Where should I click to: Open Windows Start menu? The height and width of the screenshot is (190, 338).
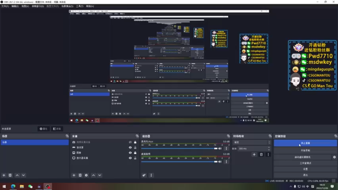4,186
